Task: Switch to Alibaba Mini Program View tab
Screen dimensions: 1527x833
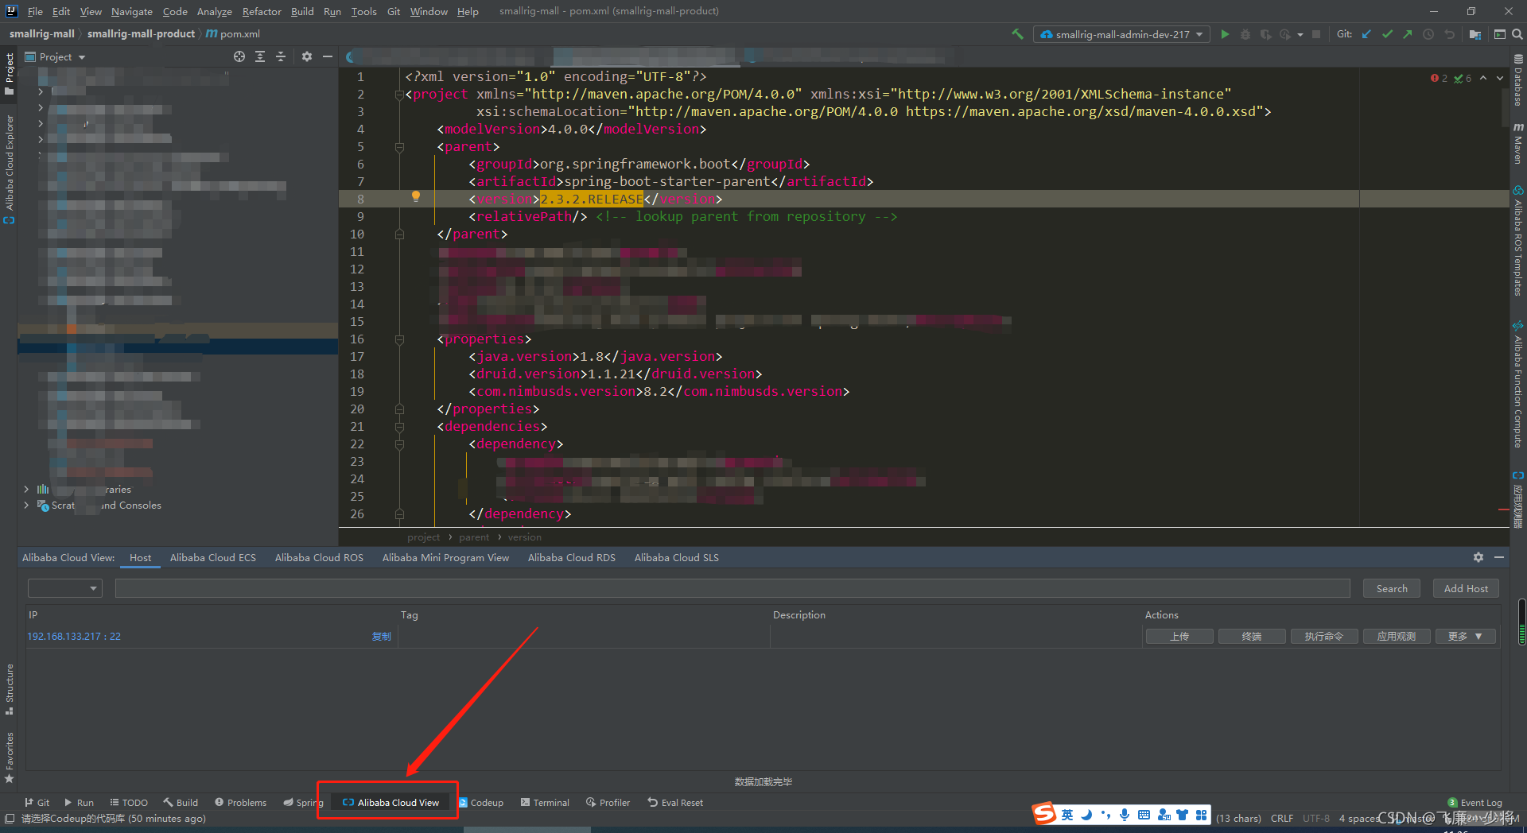Action: (x=445, y=557)
